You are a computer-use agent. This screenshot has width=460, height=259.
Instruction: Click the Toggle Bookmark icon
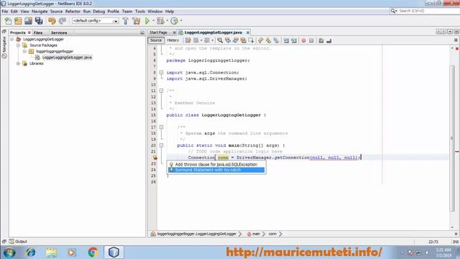[x=276, y=40]
